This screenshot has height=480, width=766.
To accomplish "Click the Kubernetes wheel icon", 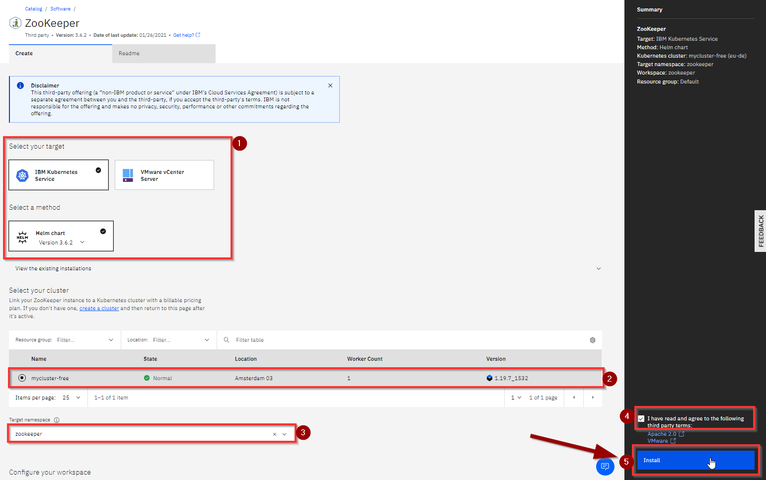I will (22, 175).
